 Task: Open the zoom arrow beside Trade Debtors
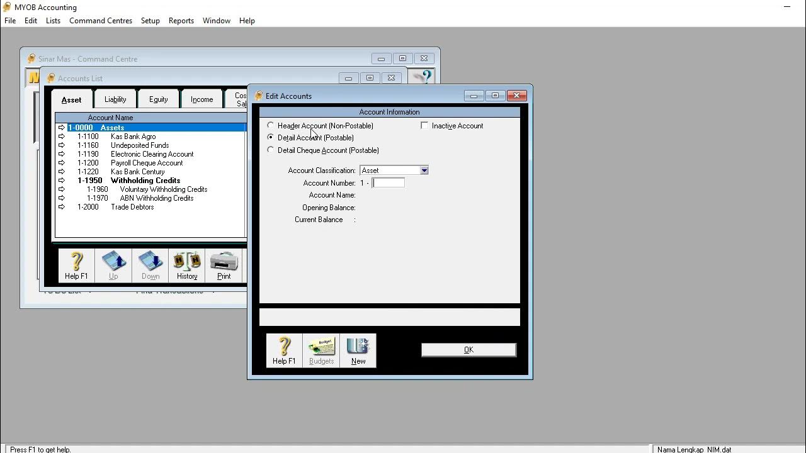pyautogui.click(x=62, y=207)
